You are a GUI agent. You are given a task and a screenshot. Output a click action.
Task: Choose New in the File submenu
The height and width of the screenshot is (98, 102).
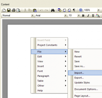85,52
